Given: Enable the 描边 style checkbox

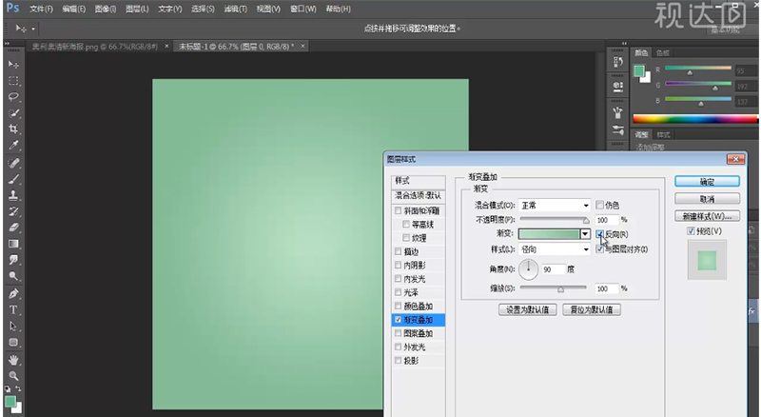Looking at the screenshot, I should [399, 251].
